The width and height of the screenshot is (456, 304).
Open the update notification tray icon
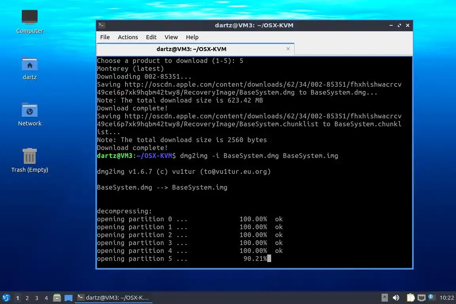coord(431,297)
